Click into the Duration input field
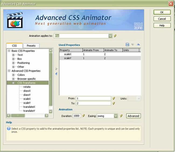Viewport: 175px width, 152px height. click(76, 116)
